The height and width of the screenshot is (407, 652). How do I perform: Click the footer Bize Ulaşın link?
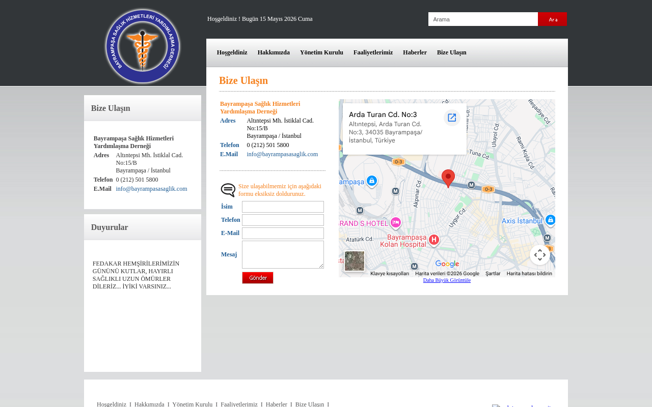310,404
